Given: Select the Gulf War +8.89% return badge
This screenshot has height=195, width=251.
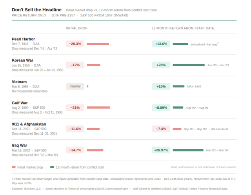Looking at the screenshot, I should click(x=161, y=108).
